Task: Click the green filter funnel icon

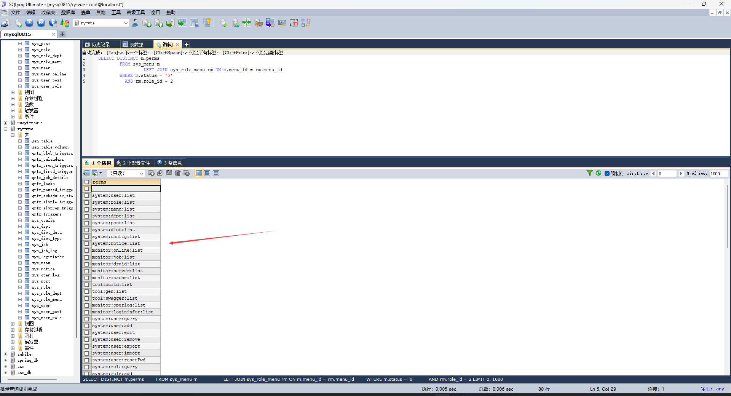Action: (590, 173)
